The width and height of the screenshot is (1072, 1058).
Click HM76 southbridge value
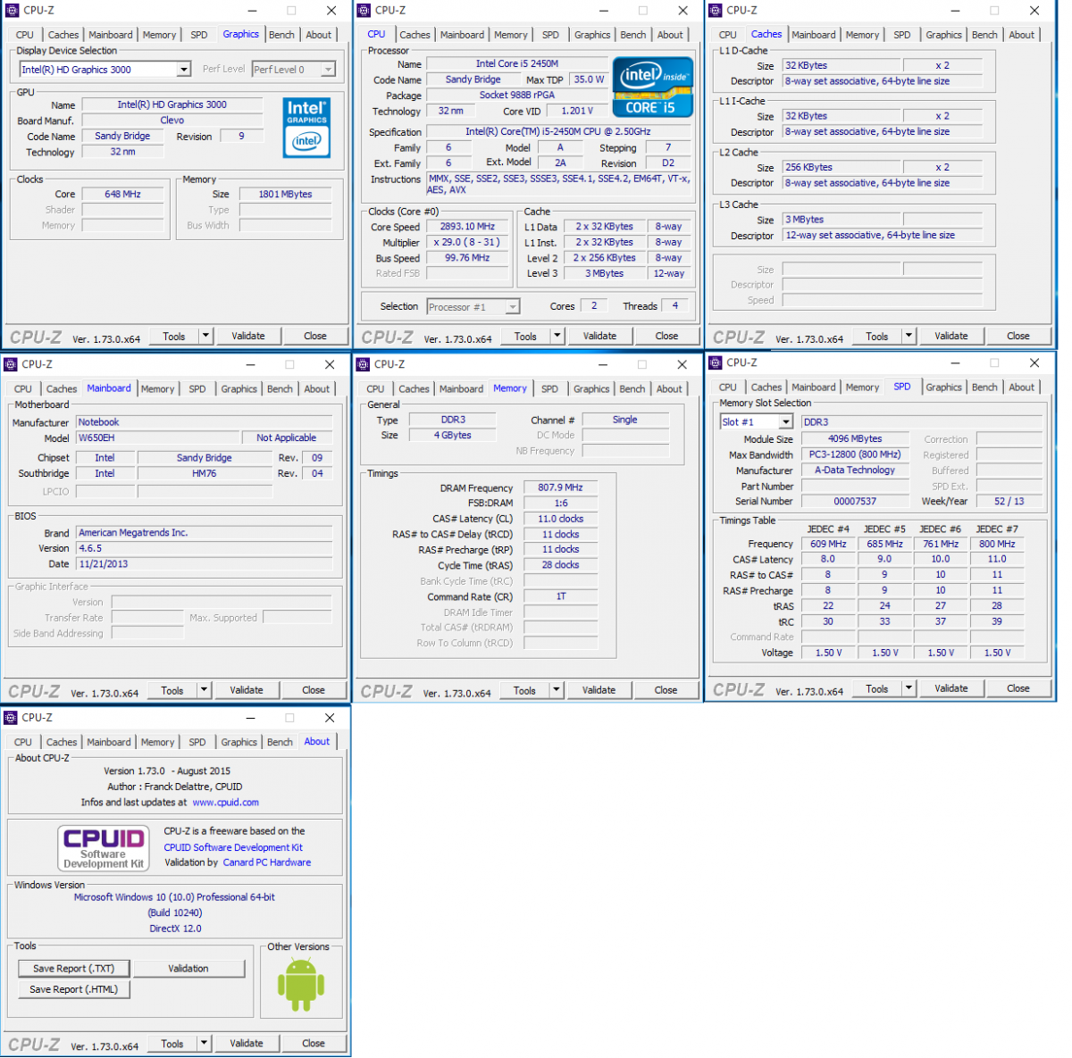pos(205,474)
